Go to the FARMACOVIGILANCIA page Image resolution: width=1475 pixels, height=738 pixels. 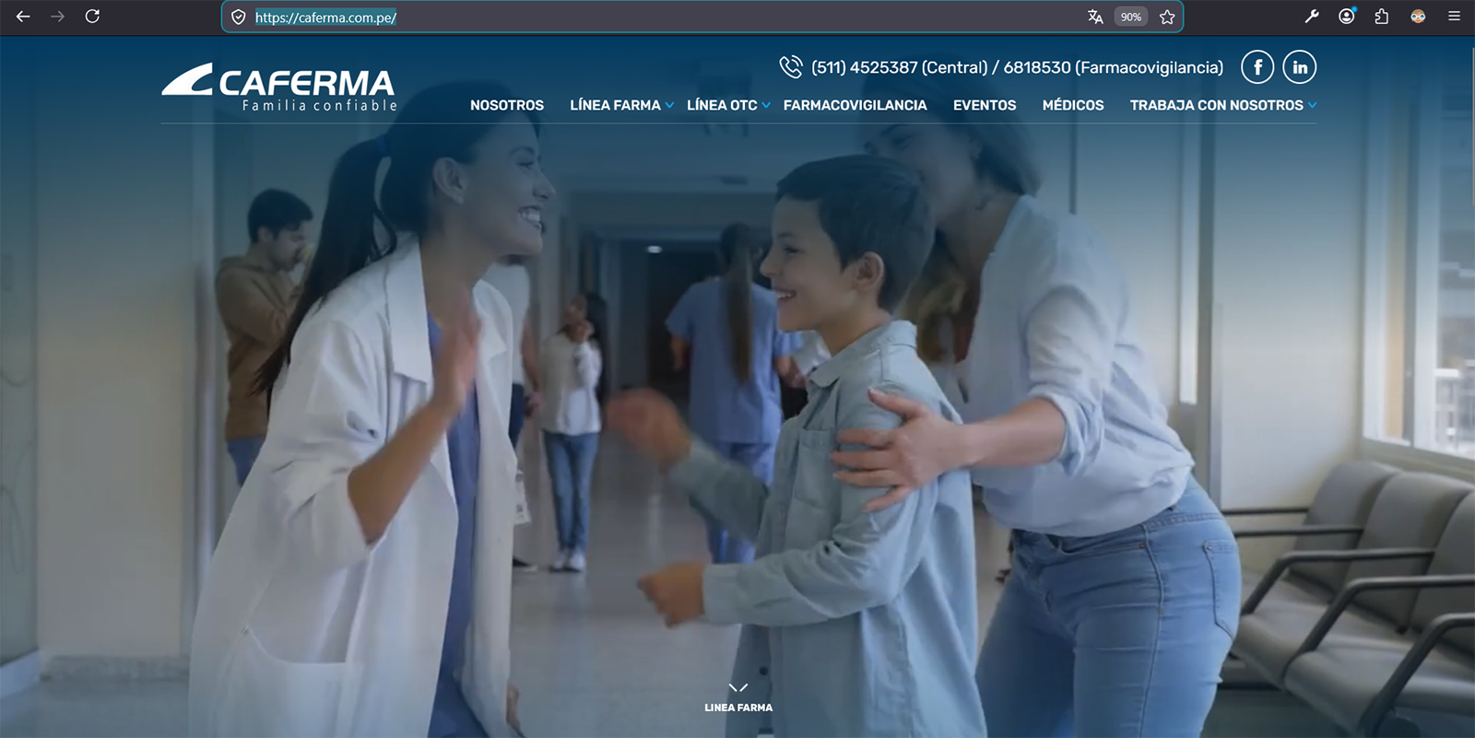[855, 105]
